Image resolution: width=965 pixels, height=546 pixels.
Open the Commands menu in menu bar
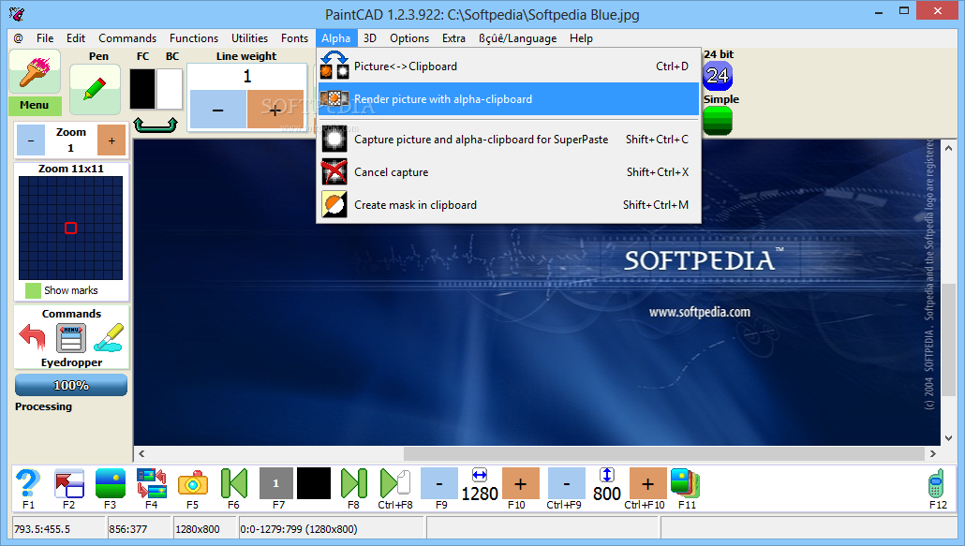coord(127,38)
